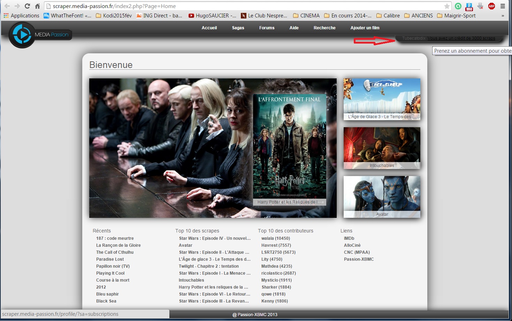The image size is (512, 321).
Task: Open the Sagas menu item
Action: tap(238, 28)
